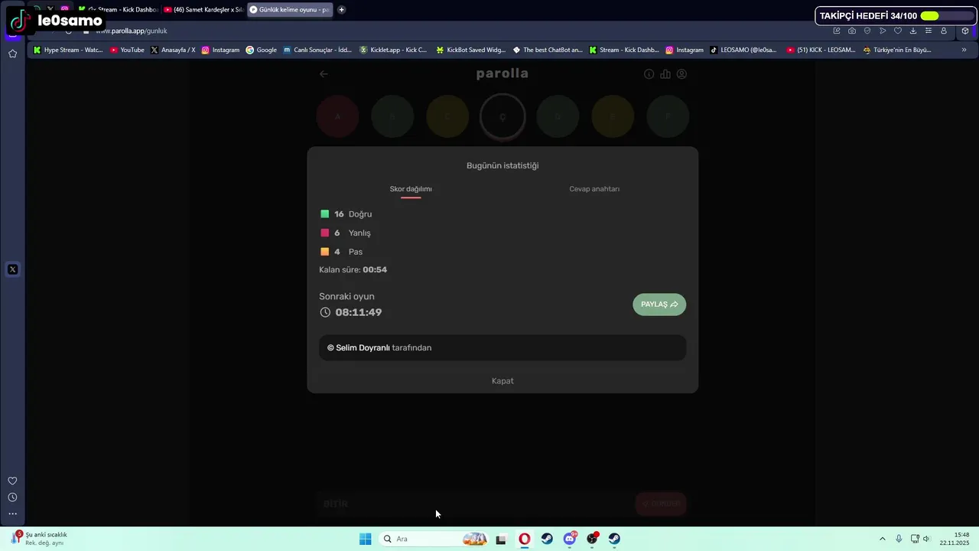
Task: Open the star icon in the Opera sidebar
Action: (x=12, y=54)
